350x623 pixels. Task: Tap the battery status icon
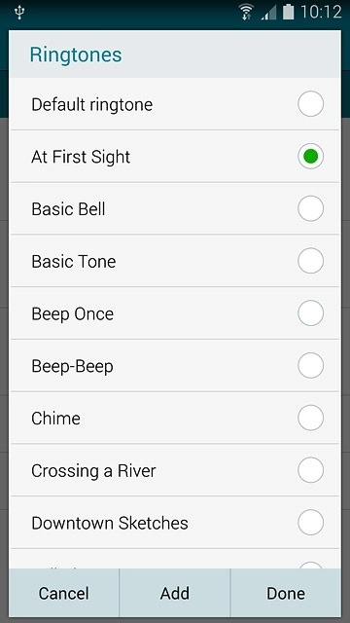(288, 12)
